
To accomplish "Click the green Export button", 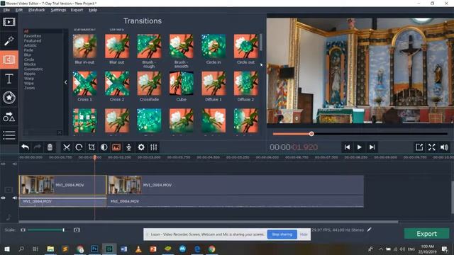I will (426, 234).
